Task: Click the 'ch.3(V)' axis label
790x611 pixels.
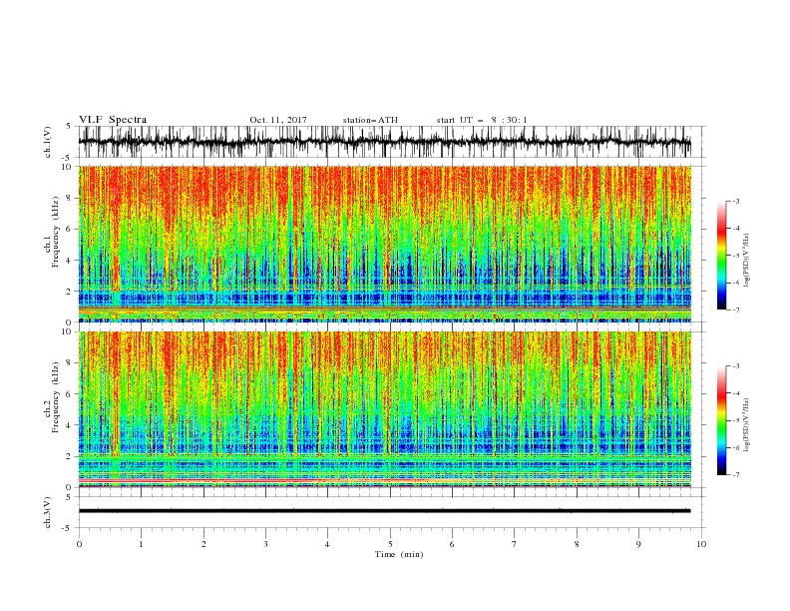Action: tap(48, 512)
